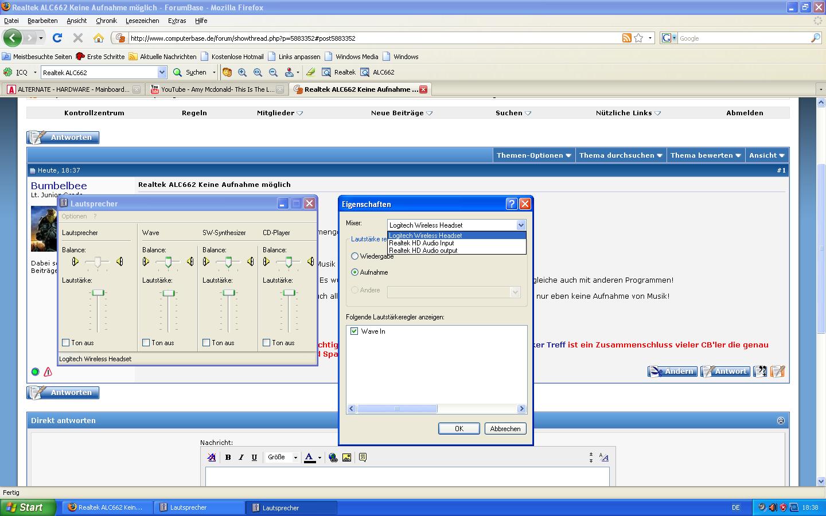Click the green online status icon
This screenshot has height=516, width=826.
tap(35, 372)
